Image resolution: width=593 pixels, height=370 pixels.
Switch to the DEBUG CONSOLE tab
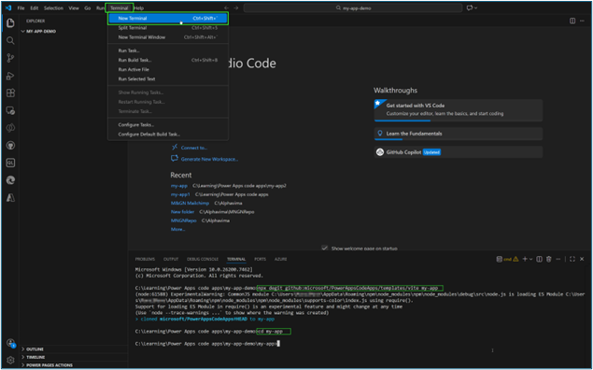click(x=203, y=259)
